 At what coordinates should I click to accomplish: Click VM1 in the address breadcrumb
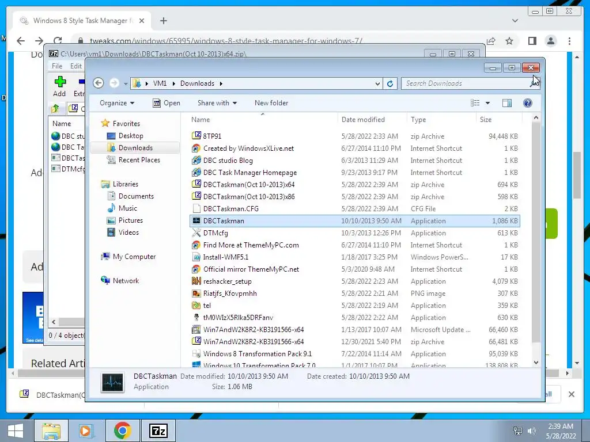click(160, 83)
